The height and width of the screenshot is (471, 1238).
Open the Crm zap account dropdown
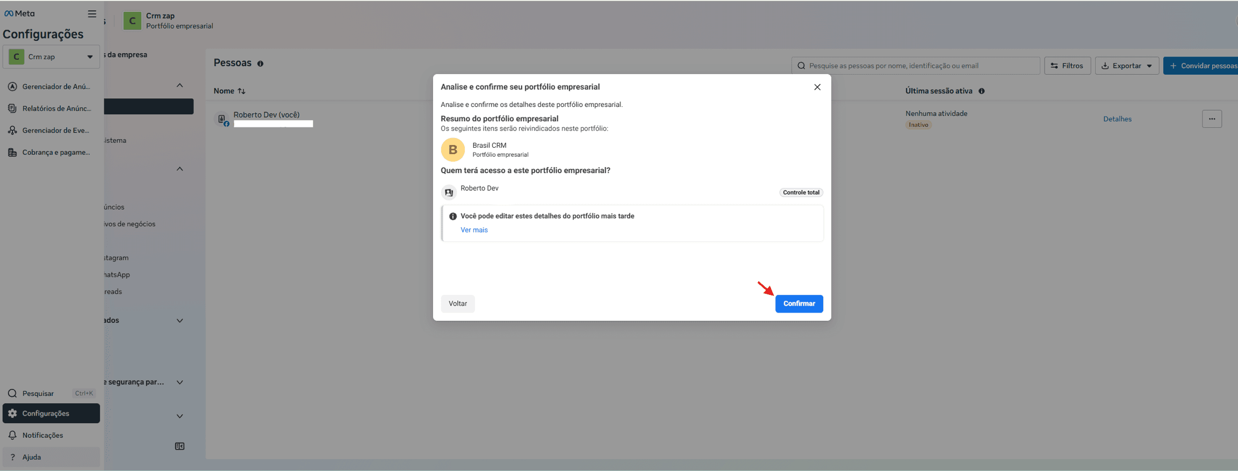pyautogui.click(x=51, y=57)
